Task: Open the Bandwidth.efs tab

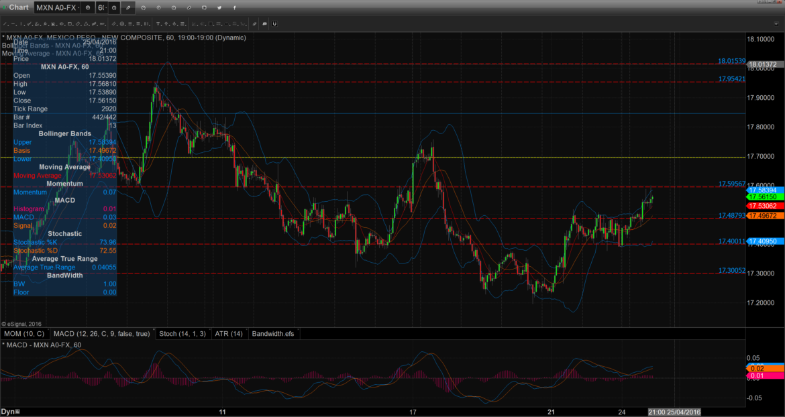Action: tap(273, 333)
